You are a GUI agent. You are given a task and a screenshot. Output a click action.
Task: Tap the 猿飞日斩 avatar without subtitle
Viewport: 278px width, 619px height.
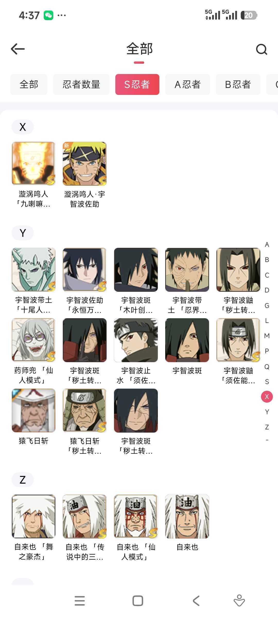[x=33, y=410]
